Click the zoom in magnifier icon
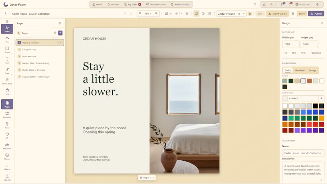The height and width of the screenshot is (184, 327). tap(157, 13)
